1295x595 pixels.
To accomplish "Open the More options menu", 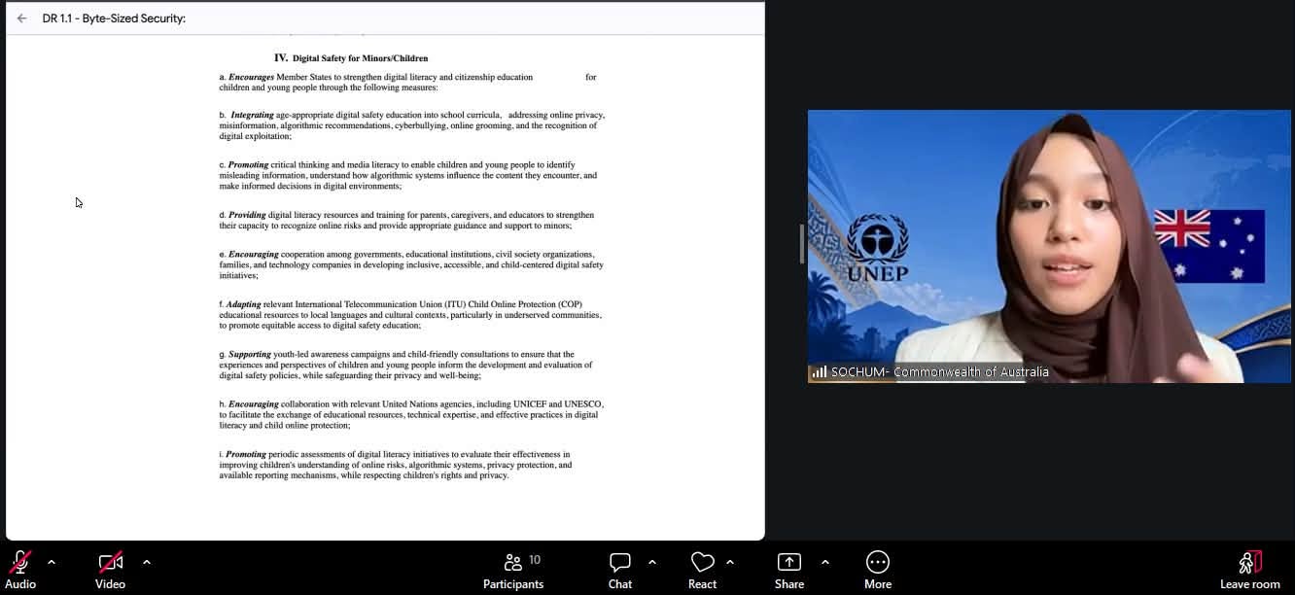I will tap(878, 570).
